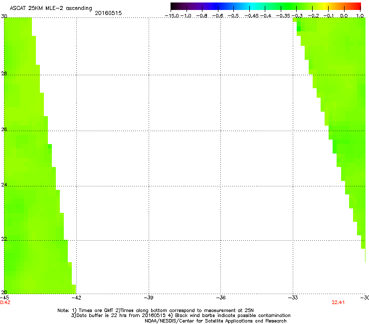Click the -0.5 color scale label

pyautogui.click(x=233, y=16)
